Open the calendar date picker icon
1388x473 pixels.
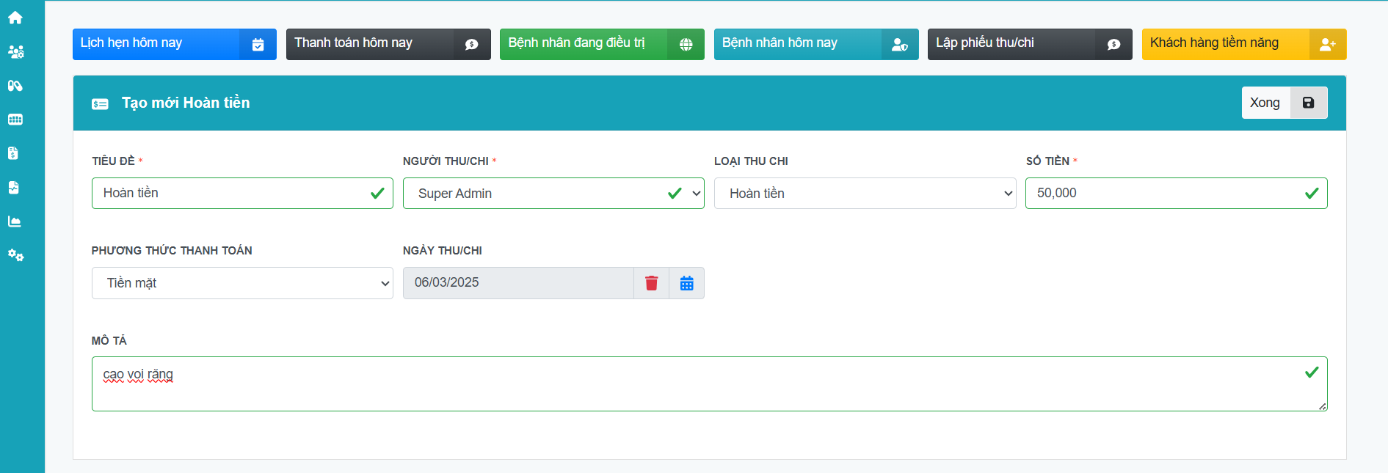pyautogui.click(x=686, y=283)
